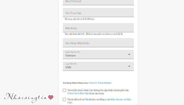Select the Mật Khẩu input field

pyautogui.click(x=98, y=28)
